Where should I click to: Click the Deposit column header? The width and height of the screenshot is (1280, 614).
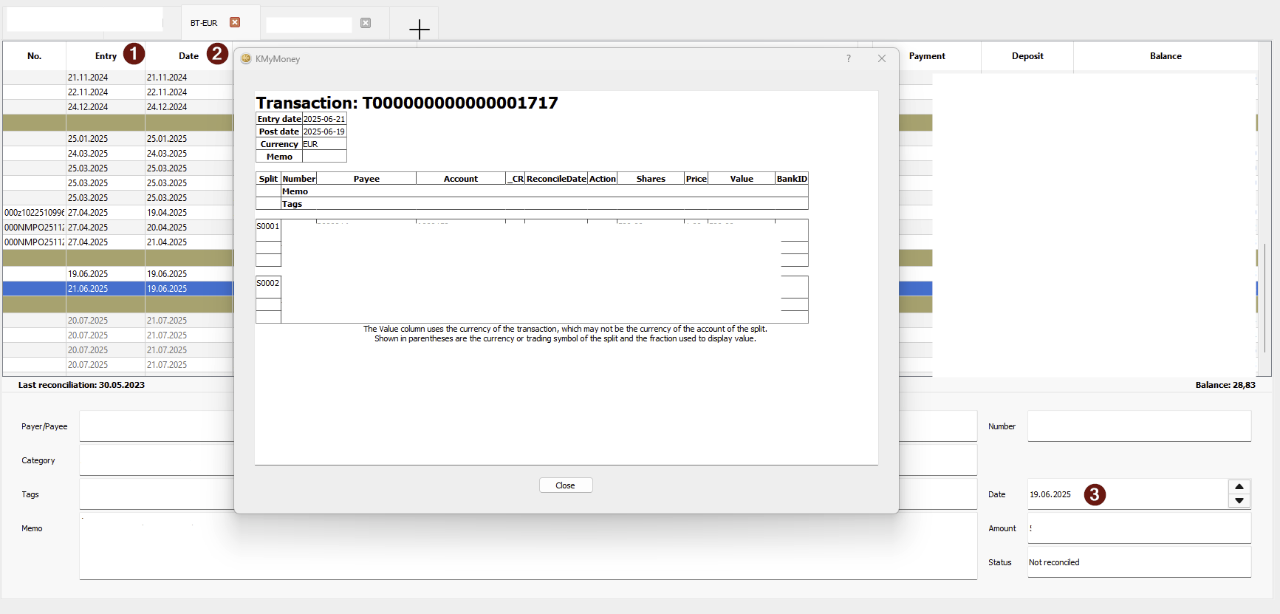point(1027,56)
